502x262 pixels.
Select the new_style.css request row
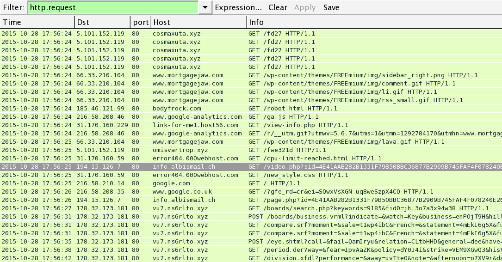click(x=251, y=175)
